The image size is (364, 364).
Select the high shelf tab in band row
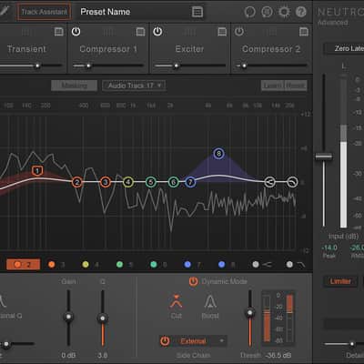pos(262,265)
